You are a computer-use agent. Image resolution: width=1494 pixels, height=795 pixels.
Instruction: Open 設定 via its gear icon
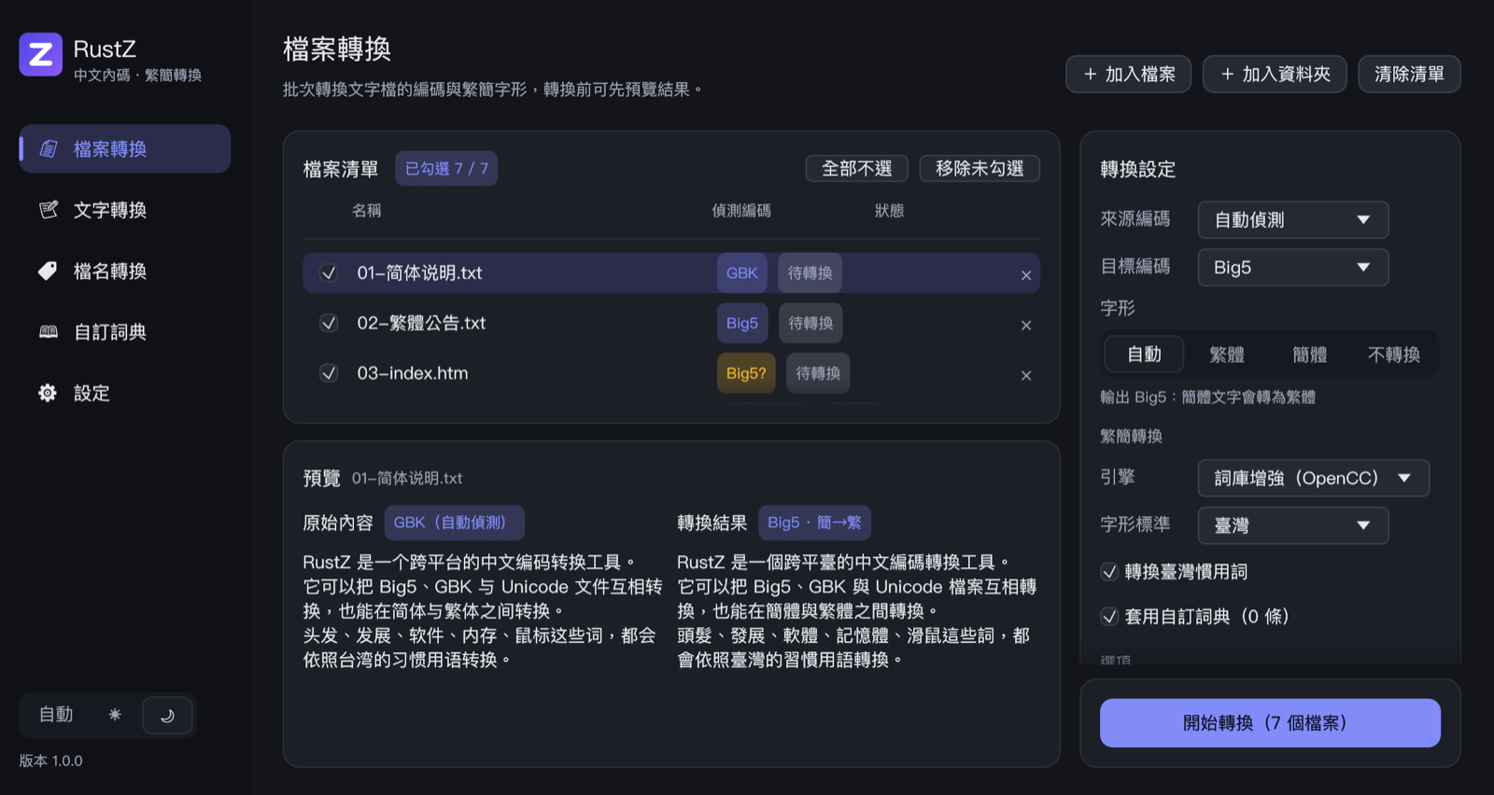(x=49, y=394)
